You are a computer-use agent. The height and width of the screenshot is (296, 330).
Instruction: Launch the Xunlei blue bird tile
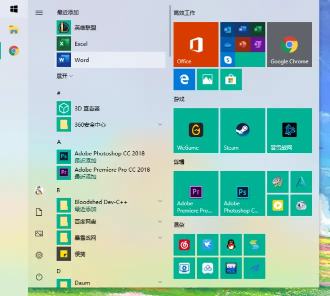coord(207,245)
